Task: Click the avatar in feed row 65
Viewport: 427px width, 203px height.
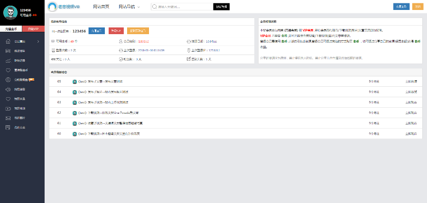Action: (x=74, y=82)
